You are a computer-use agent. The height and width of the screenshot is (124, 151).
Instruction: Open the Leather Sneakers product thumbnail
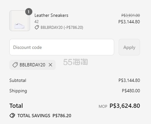coord(20,21)
